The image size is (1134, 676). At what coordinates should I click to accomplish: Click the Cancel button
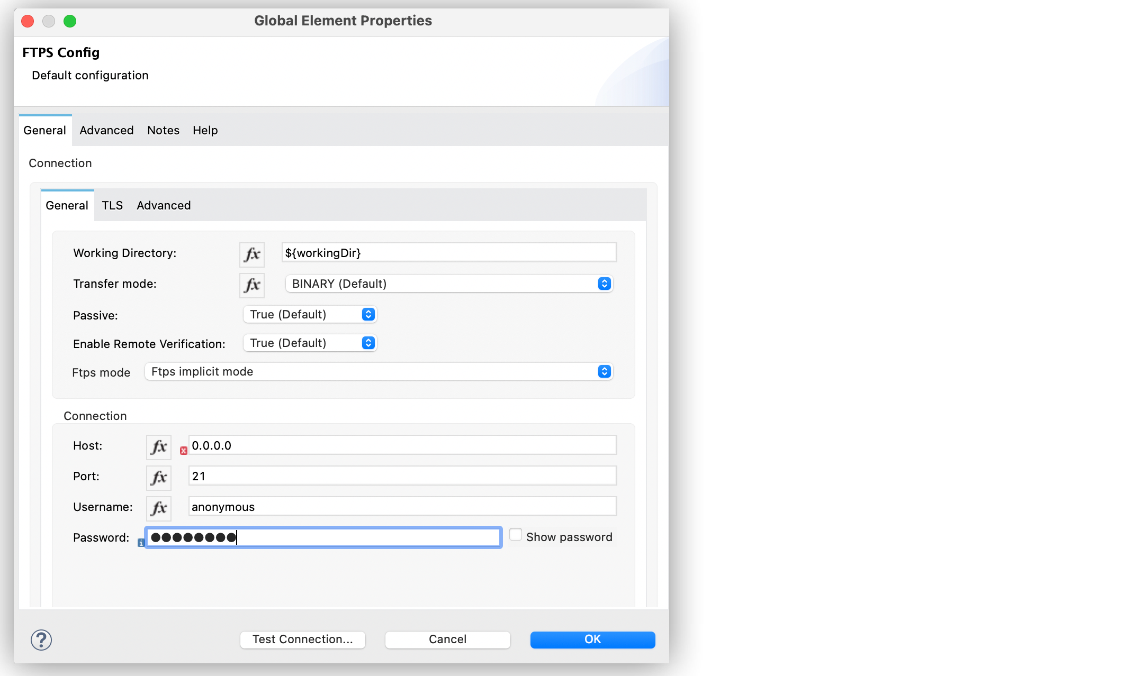(448, 640)
